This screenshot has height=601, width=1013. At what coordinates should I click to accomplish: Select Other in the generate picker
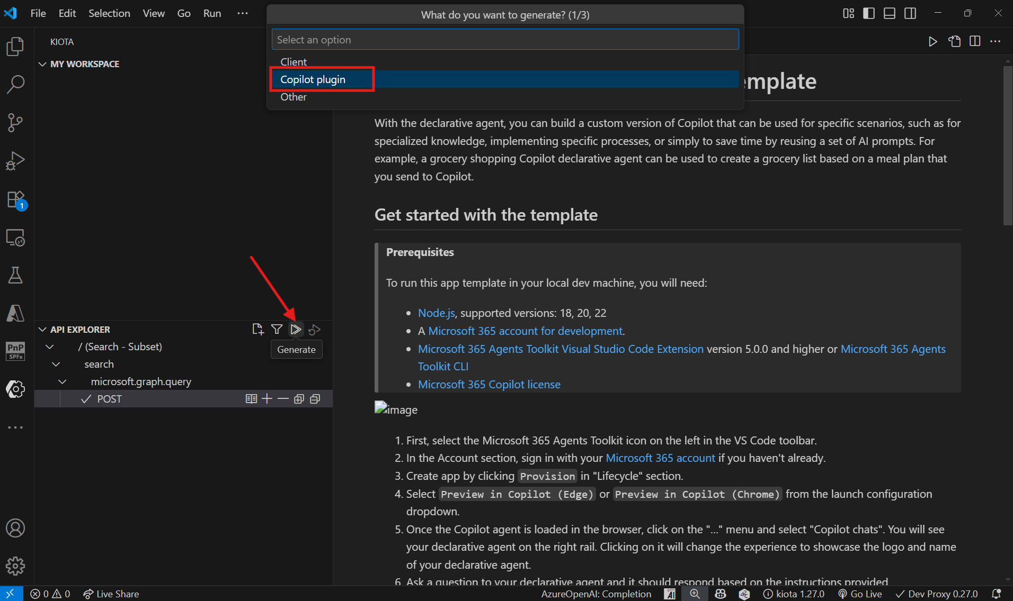click(x=505, y=97)
